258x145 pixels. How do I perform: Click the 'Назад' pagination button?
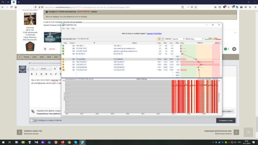click(x=26, y=57)
